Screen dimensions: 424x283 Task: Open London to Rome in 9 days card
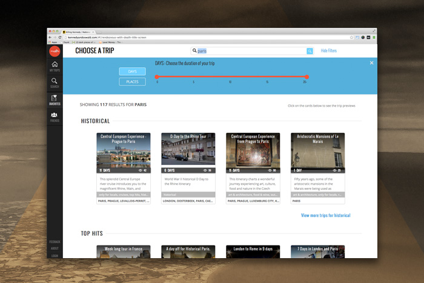tap(253, 251)
